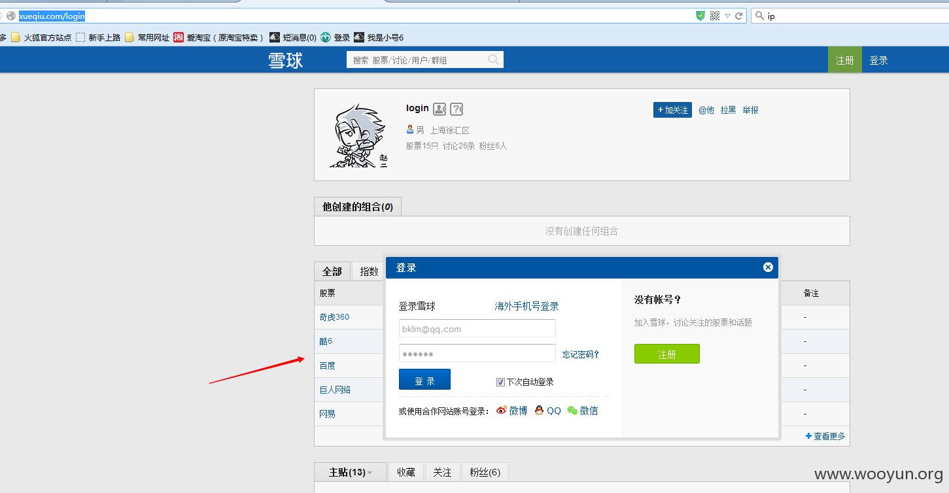This screenshot has width=949, height=493.
Task: Open the address bar history dropdown arrow
Action: pyautogui.click(x=727, y=16)
